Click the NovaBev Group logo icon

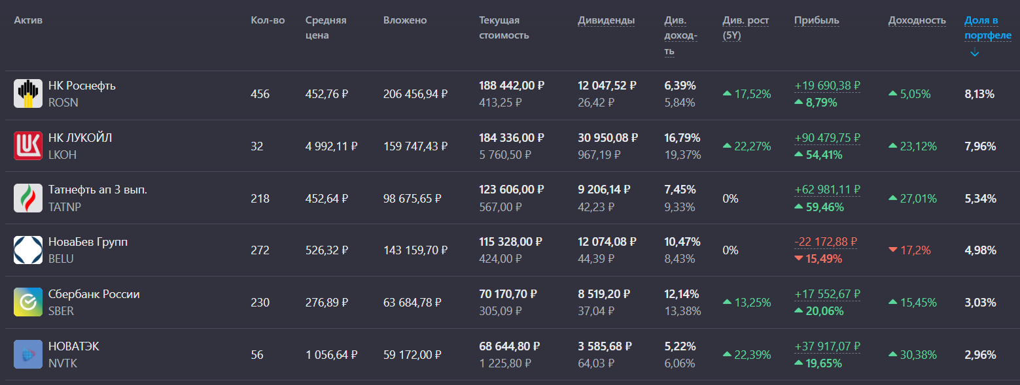(x=28, y=250)
